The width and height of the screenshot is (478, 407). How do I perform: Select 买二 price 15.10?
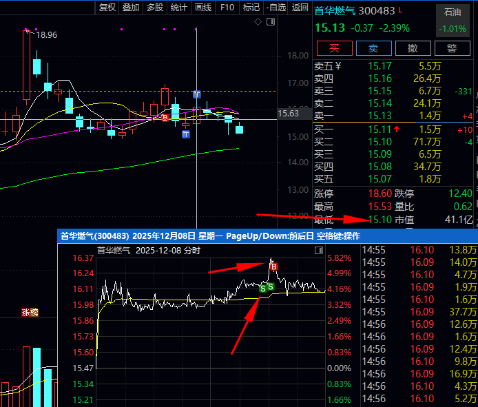380,142
